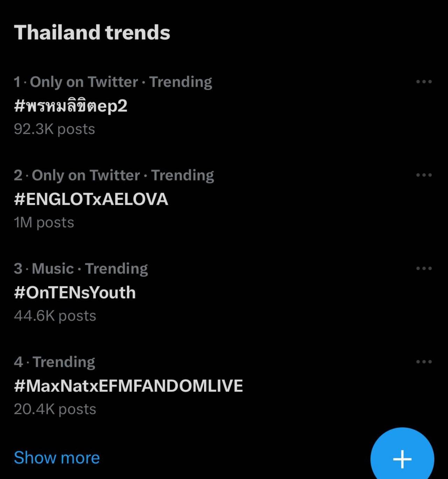448x479 pixels.
Task: Tap the blue compose post plus button
Action: (402, 459)
